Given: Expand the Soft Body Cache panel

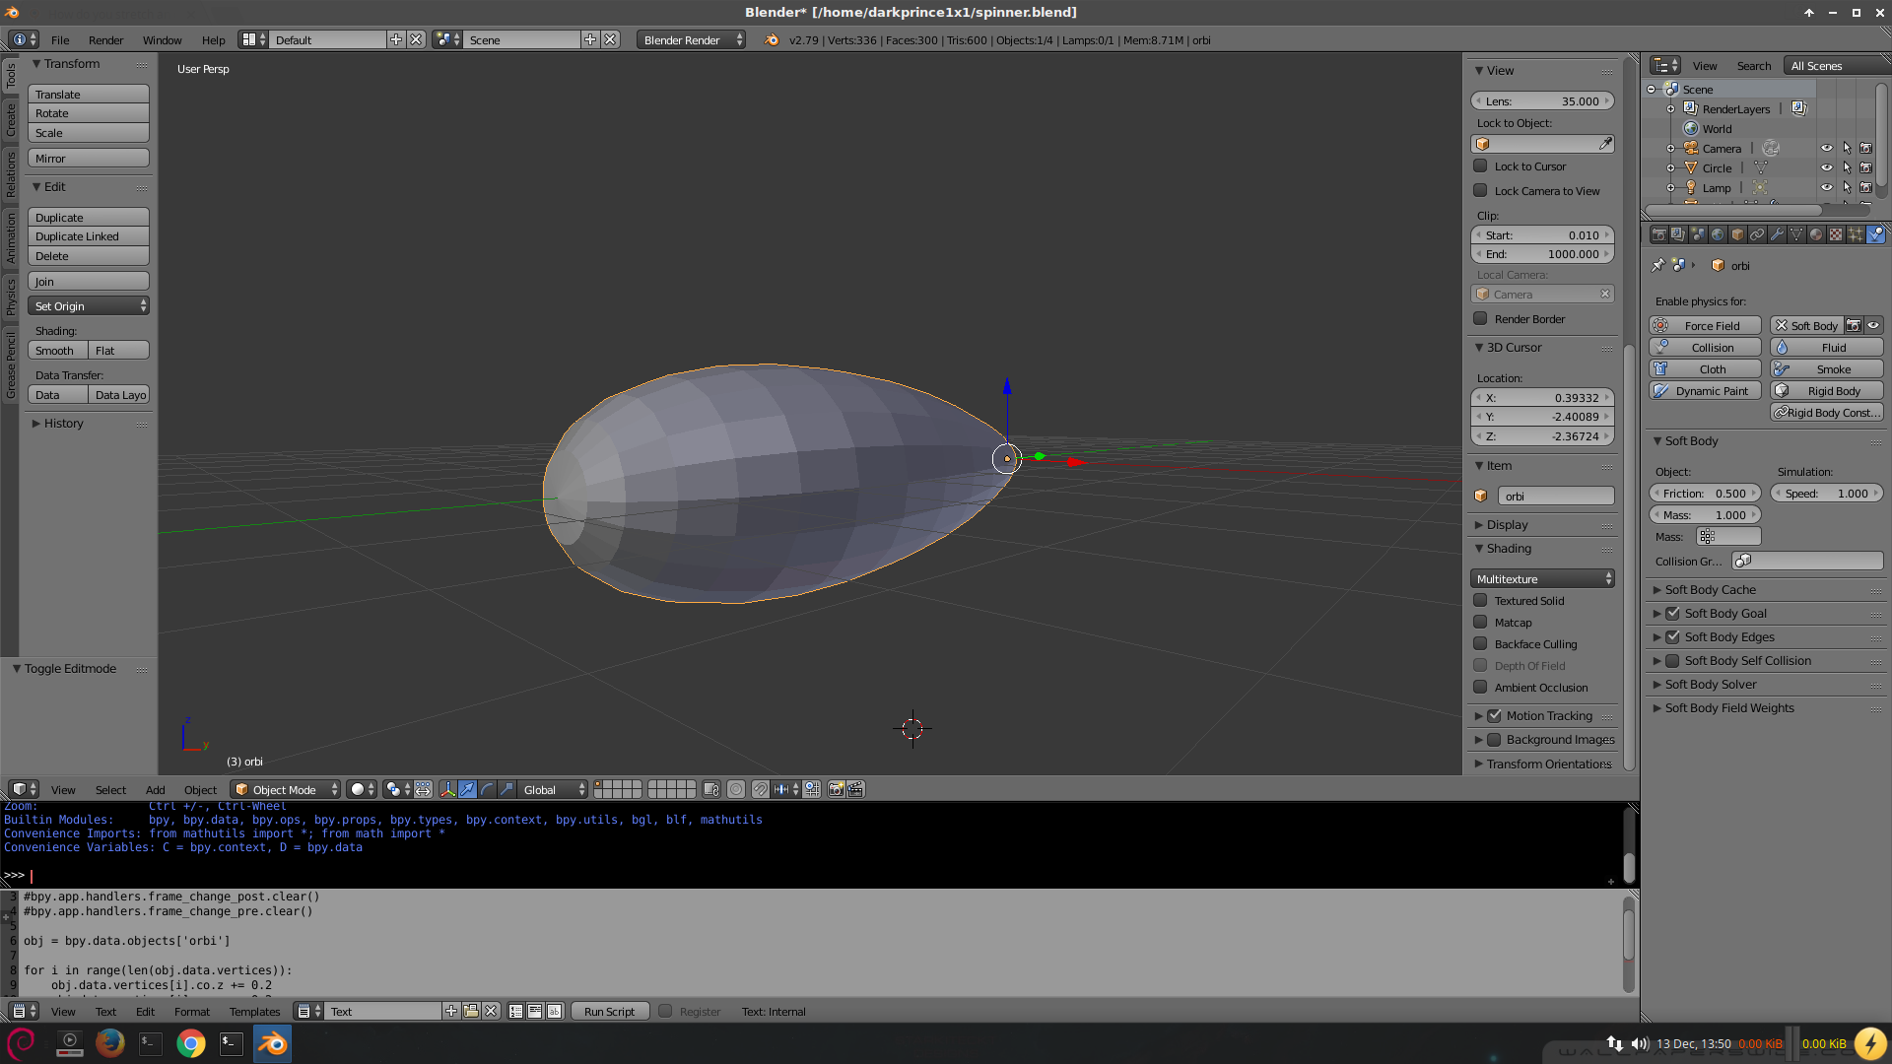Looking at the screenshot, I should pos(1711,589).
